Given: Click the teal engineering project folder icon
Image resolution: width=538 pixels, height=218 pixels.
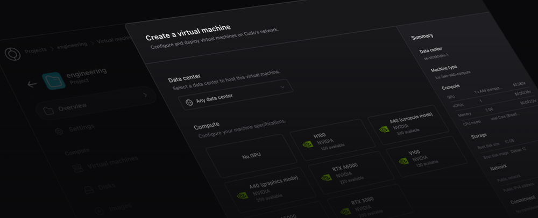Looking at the screenshot, I should (53, 81).
